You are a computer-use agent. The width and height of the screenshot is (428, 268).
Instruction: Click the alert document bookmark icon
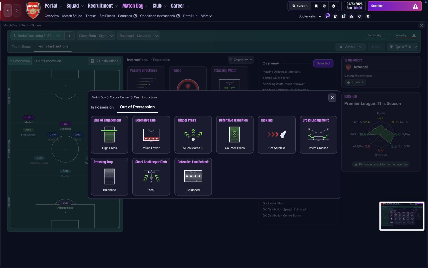tap(343, 16)
